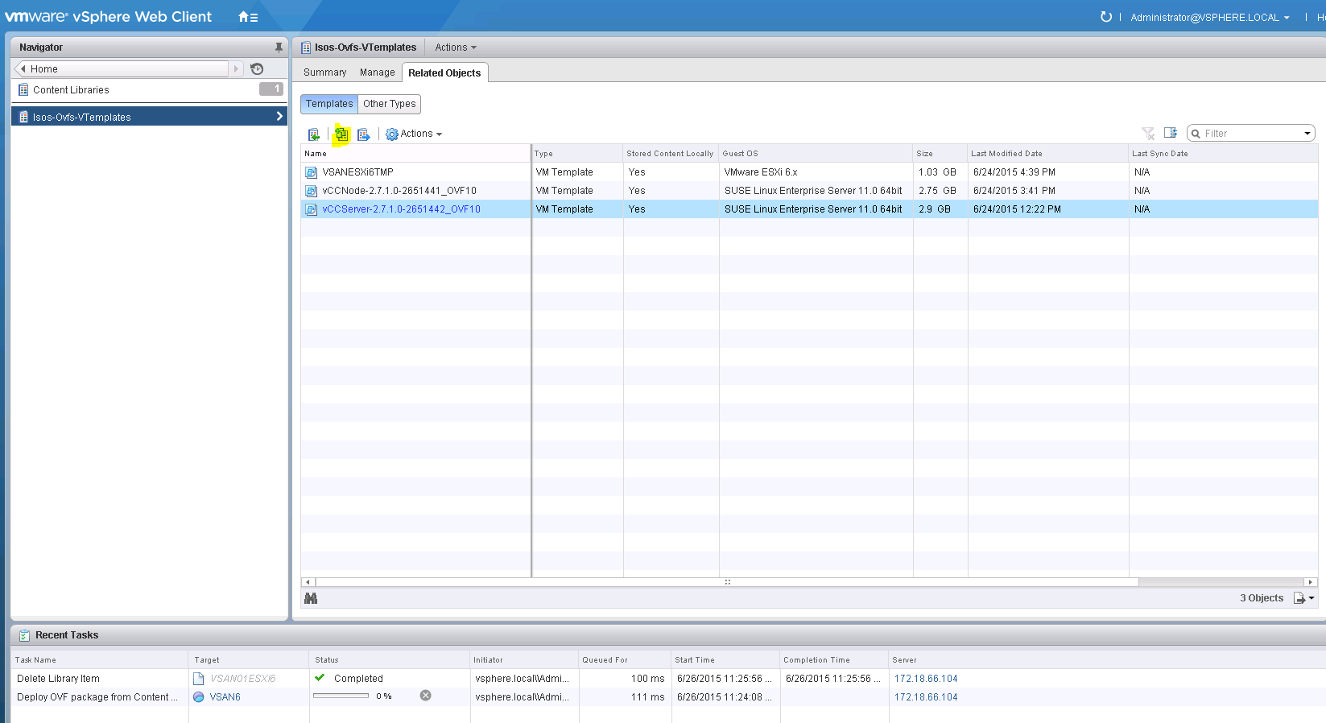Open the navigation history clock icon

(257, 69)
